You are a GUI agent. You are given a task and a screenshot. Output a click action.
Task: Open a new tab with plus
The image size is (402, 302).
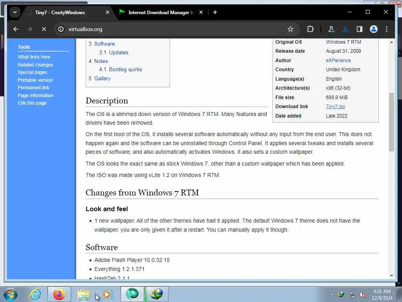(x=215, y=12)
